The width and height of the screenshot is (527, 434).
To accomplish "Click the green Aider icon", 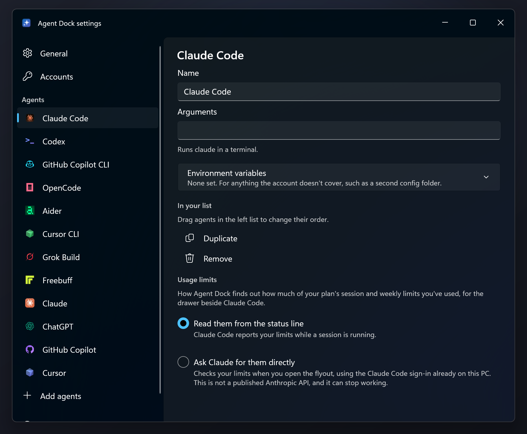I will click(x=30, y=211).
